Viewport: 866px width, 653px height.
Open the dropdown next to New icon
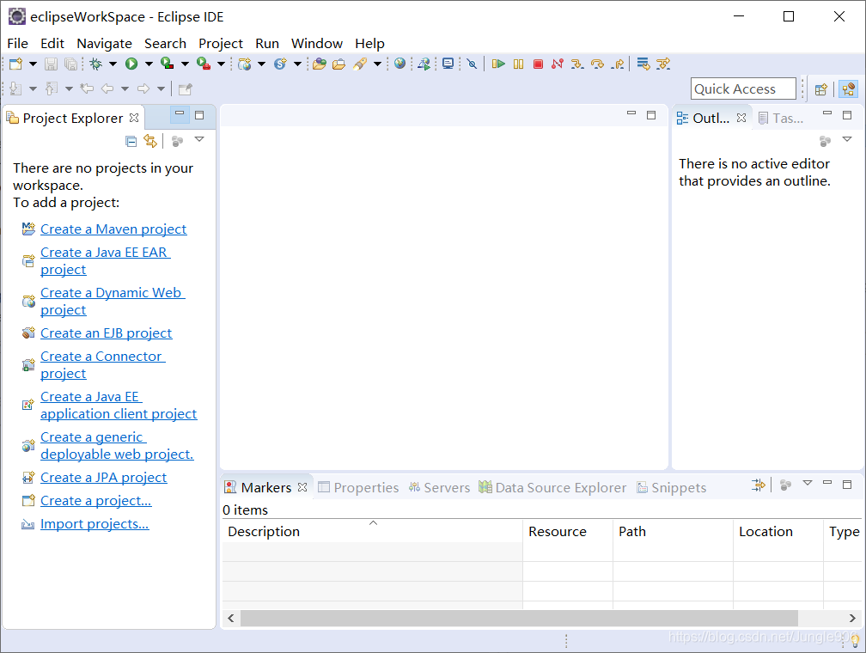34,64
